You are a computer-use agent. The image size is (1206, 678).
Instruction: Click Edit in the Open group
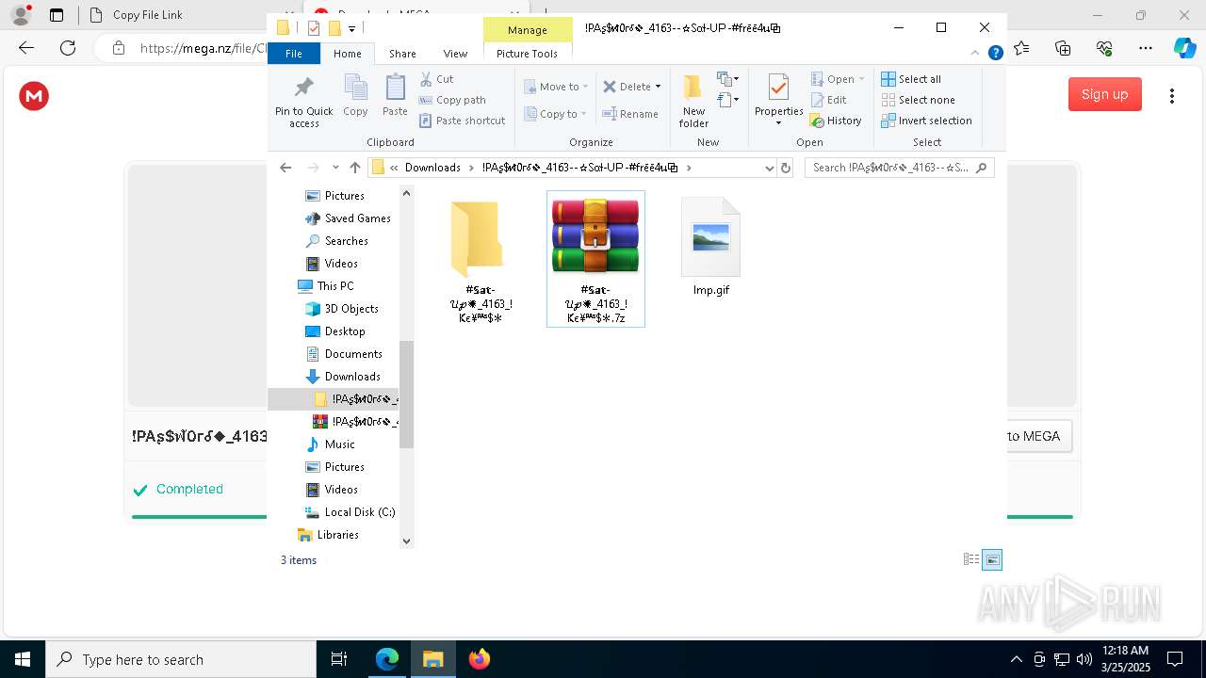point(828,100)
